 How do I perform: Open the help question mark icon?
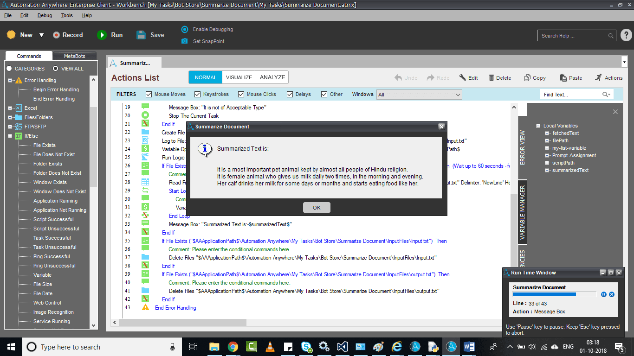point(626,35)
